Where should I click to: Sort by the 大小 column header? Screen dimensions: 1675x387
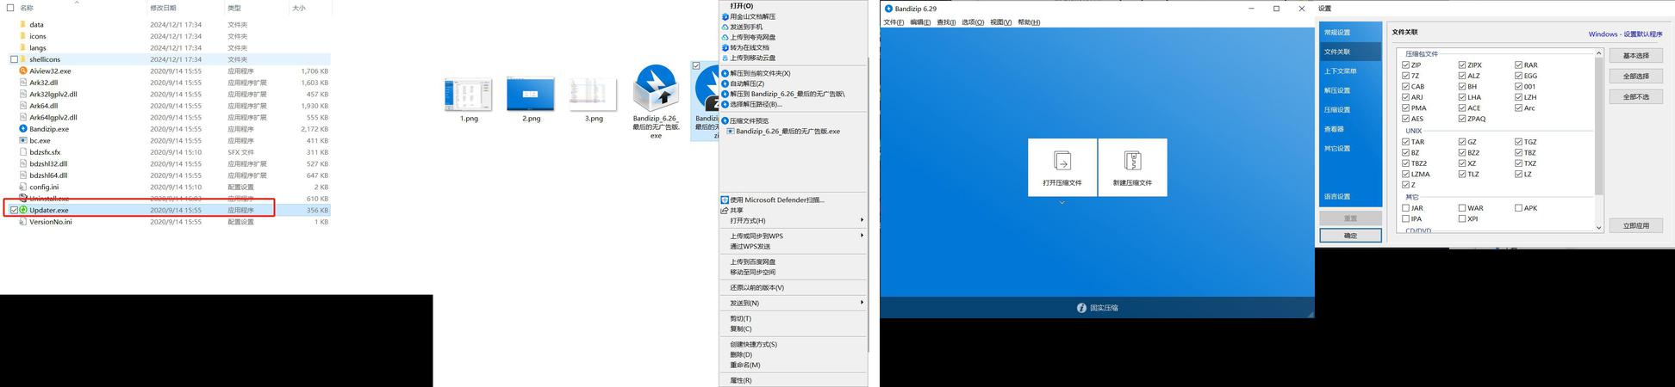tap(298, 8)
